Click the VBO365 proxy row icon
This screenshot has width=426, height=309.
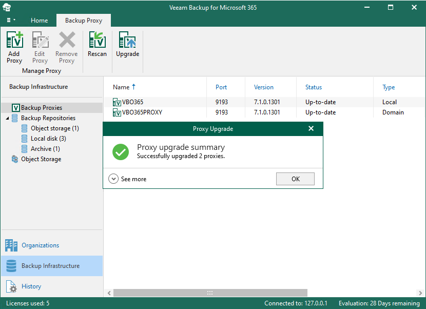coord(117,102)
